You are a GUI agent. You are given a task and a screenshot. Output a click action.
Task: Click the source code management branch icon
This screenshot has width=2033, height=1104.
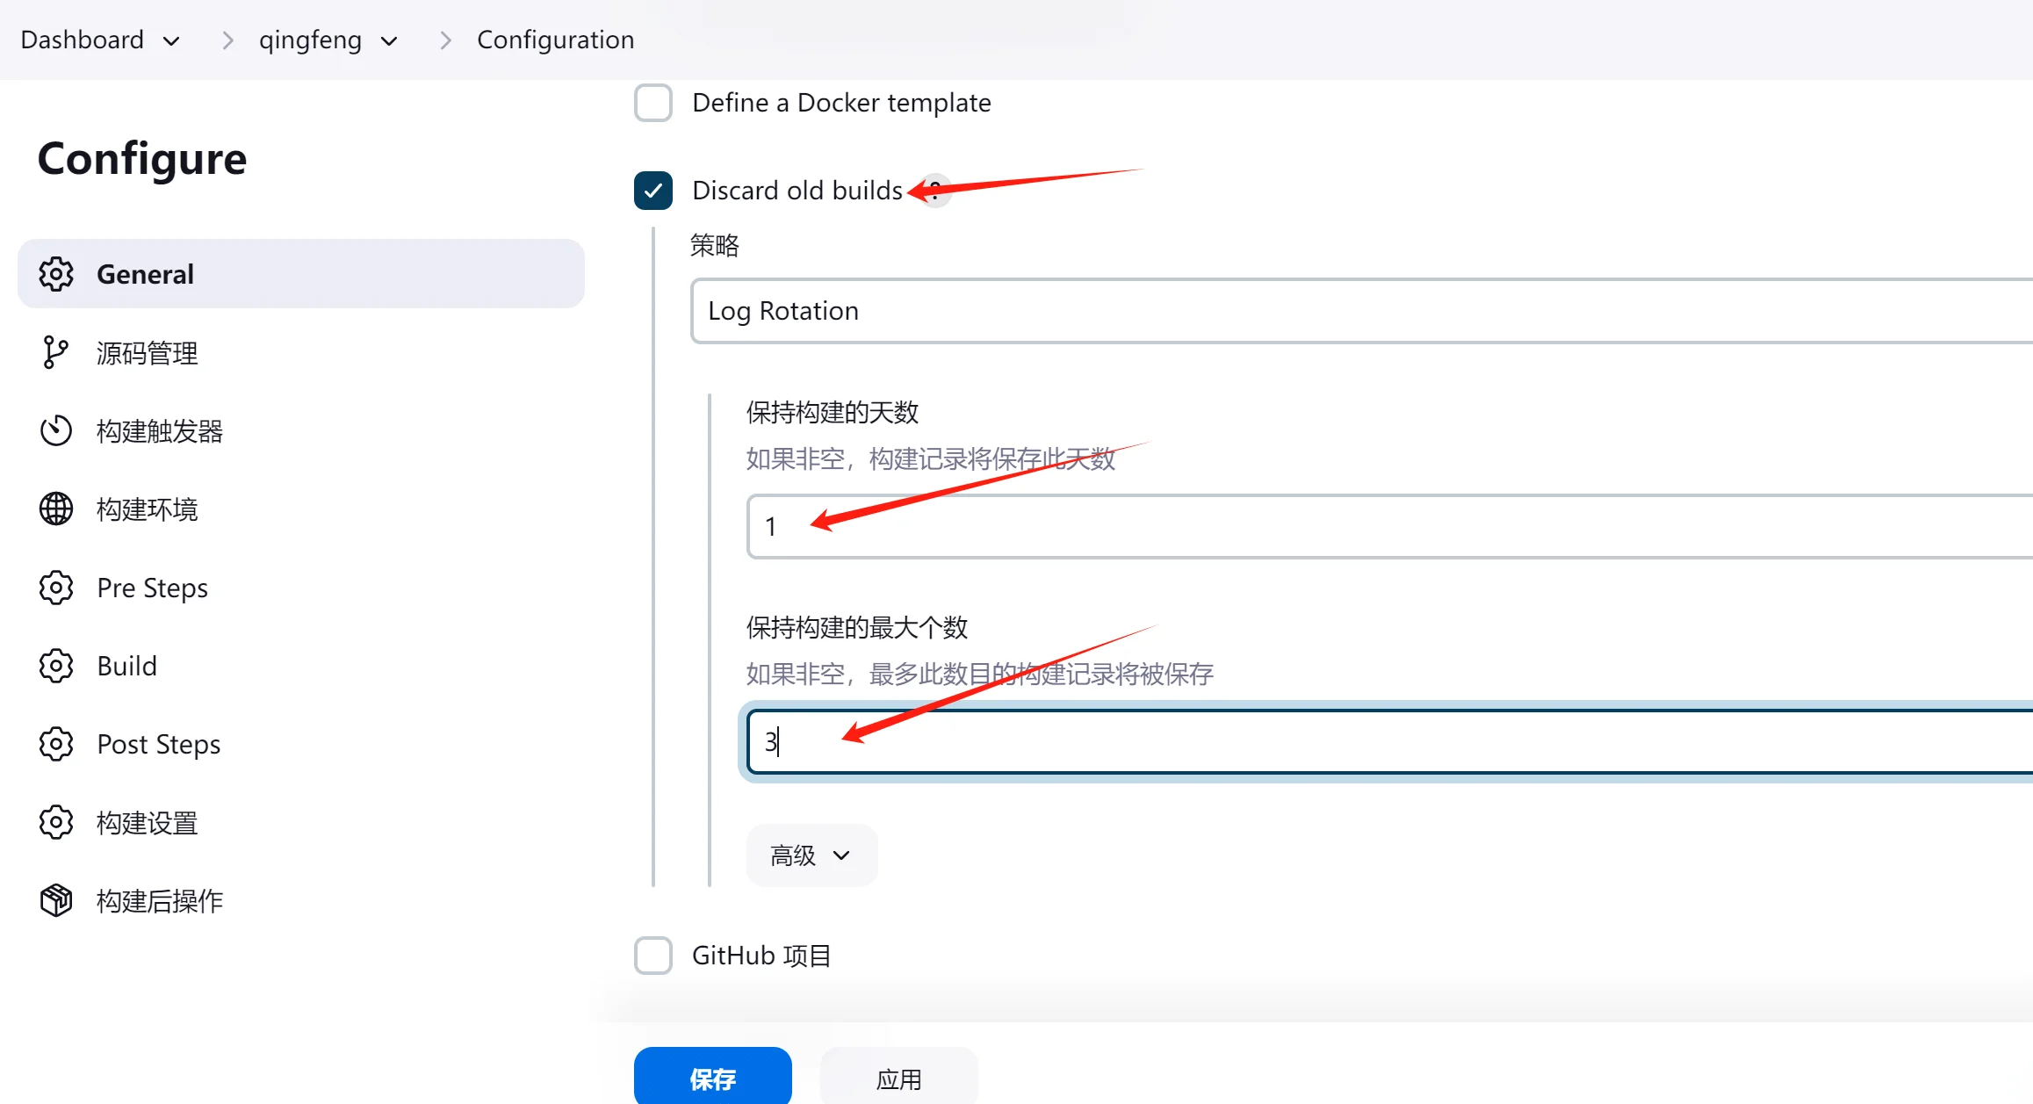click(56, 352)
